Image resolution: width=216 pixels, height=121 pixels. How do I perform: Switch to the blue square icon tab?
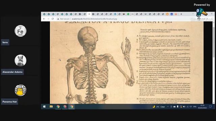click(172, 14)
